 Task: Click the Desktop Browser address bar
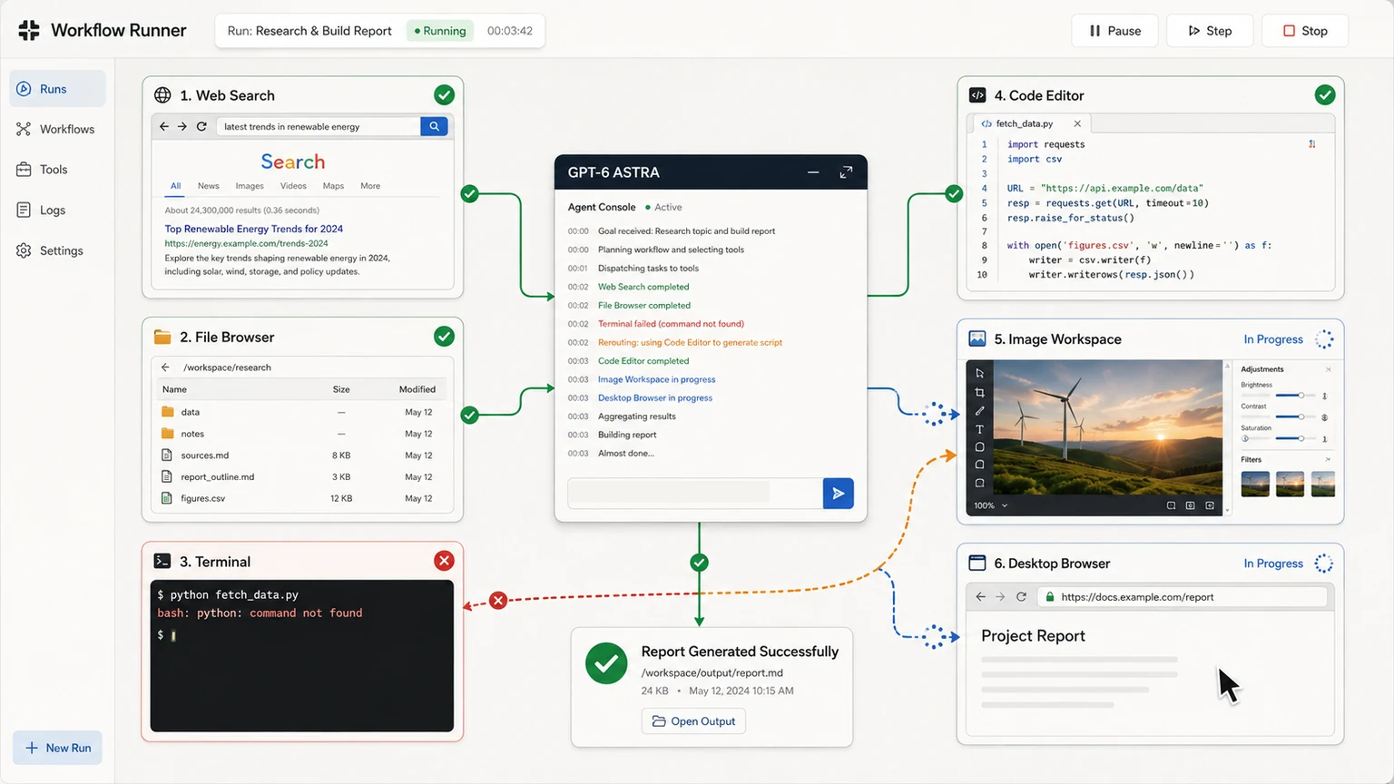pos(1183,597)
